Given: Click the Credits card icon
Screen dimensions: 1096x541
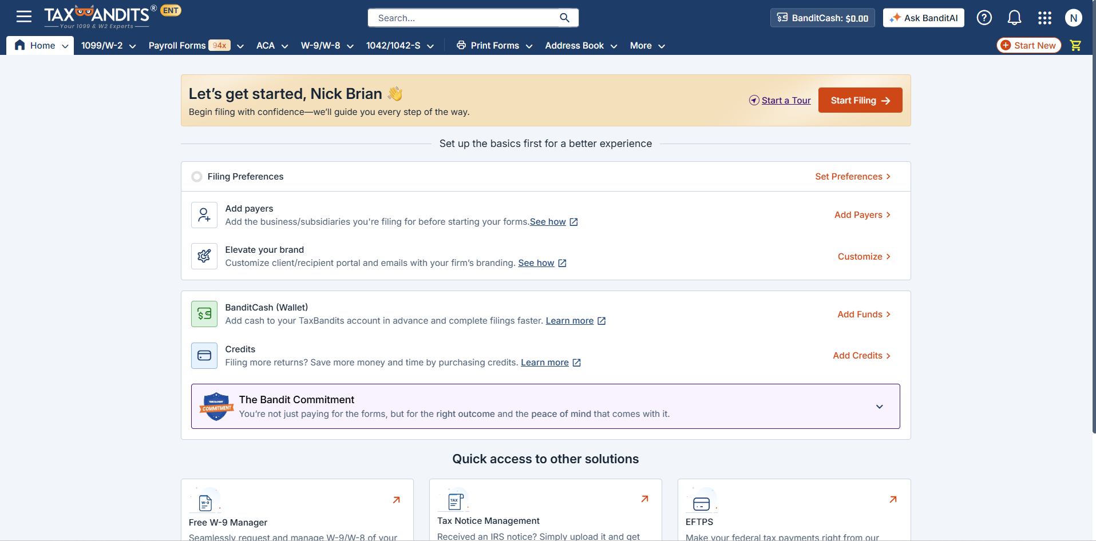Looking at the screenshot, I should 204,356.
